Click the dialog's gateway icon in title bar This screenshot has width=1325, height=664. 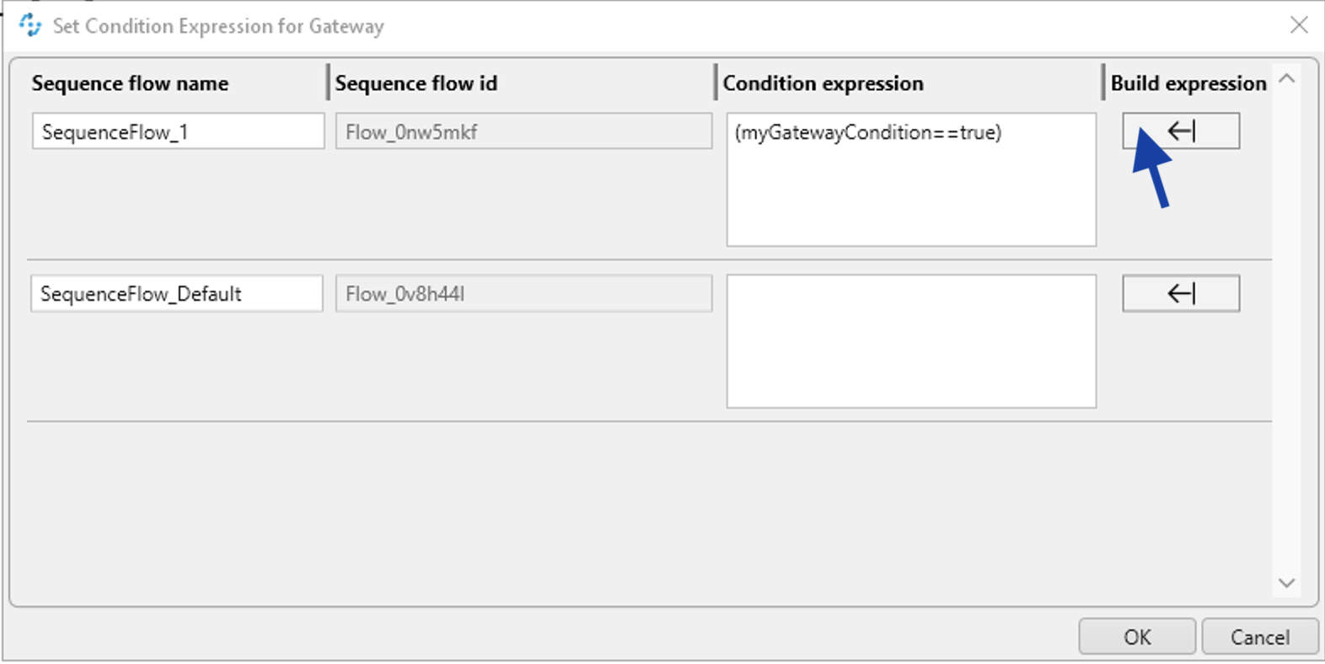click(30, 25)
